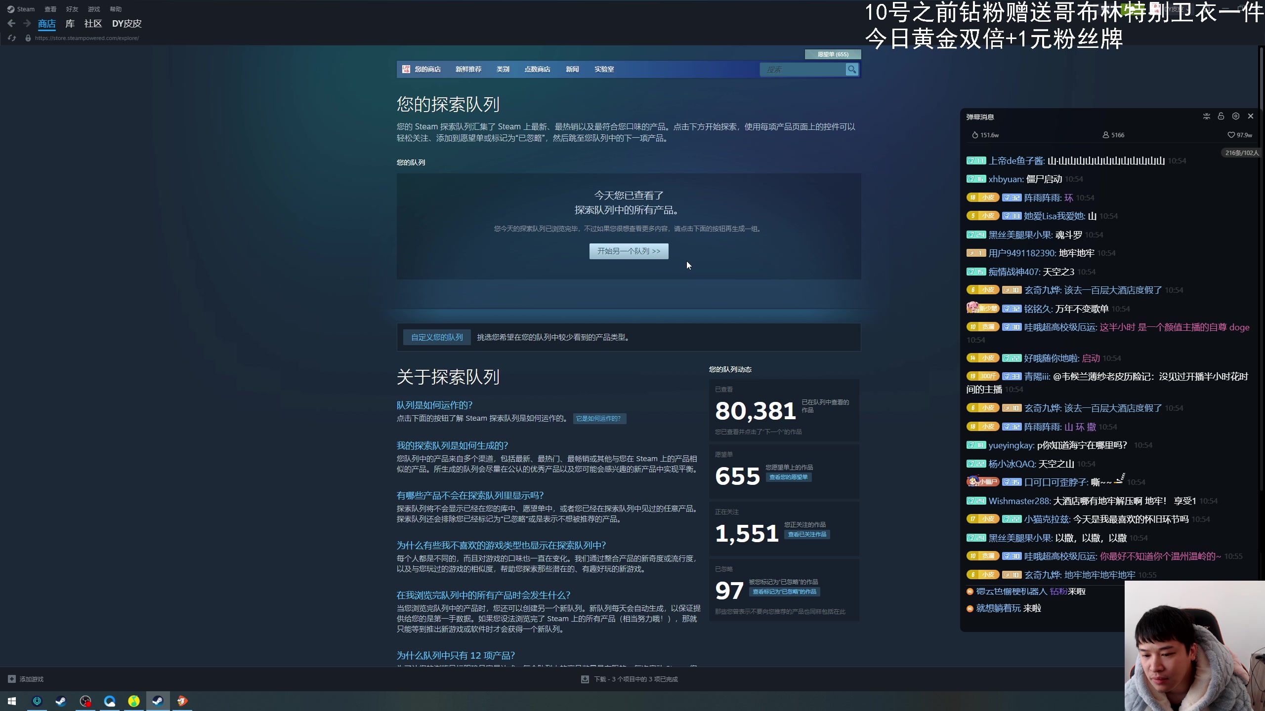The image size is (1265, 711).
Task: Open OBS recording icon in taskbar
Action: click(x=85, y=701)
